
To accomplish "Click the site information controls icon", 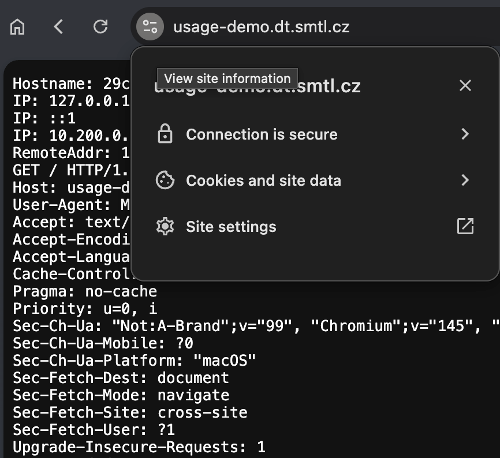I will tap(149, 27).
